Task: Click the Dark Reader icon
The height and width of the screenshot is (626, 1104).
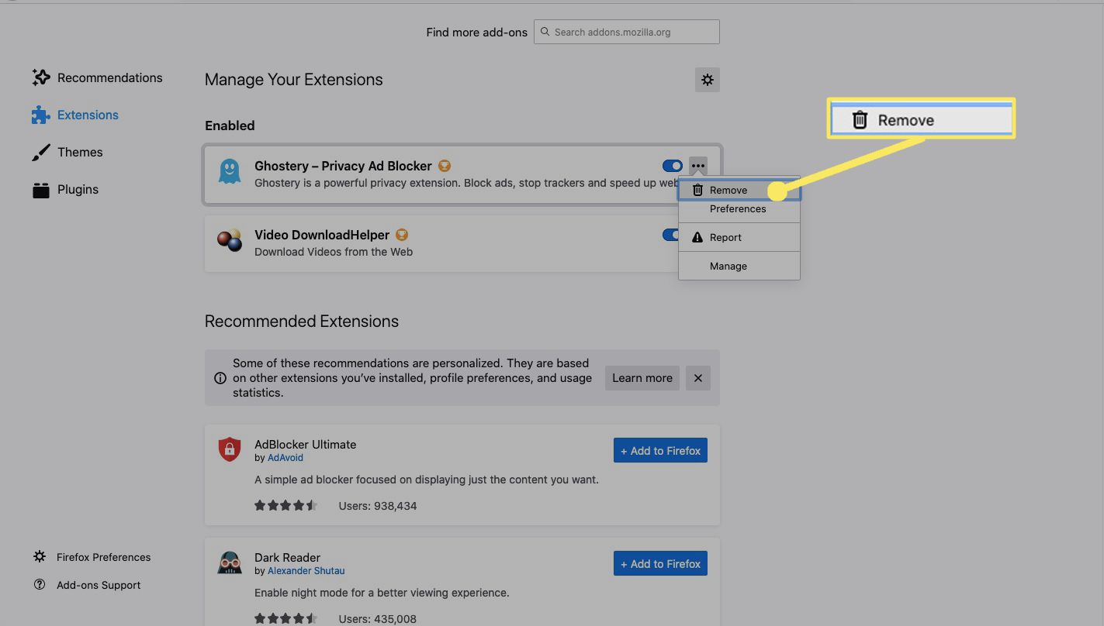Action: pos(229,562)
